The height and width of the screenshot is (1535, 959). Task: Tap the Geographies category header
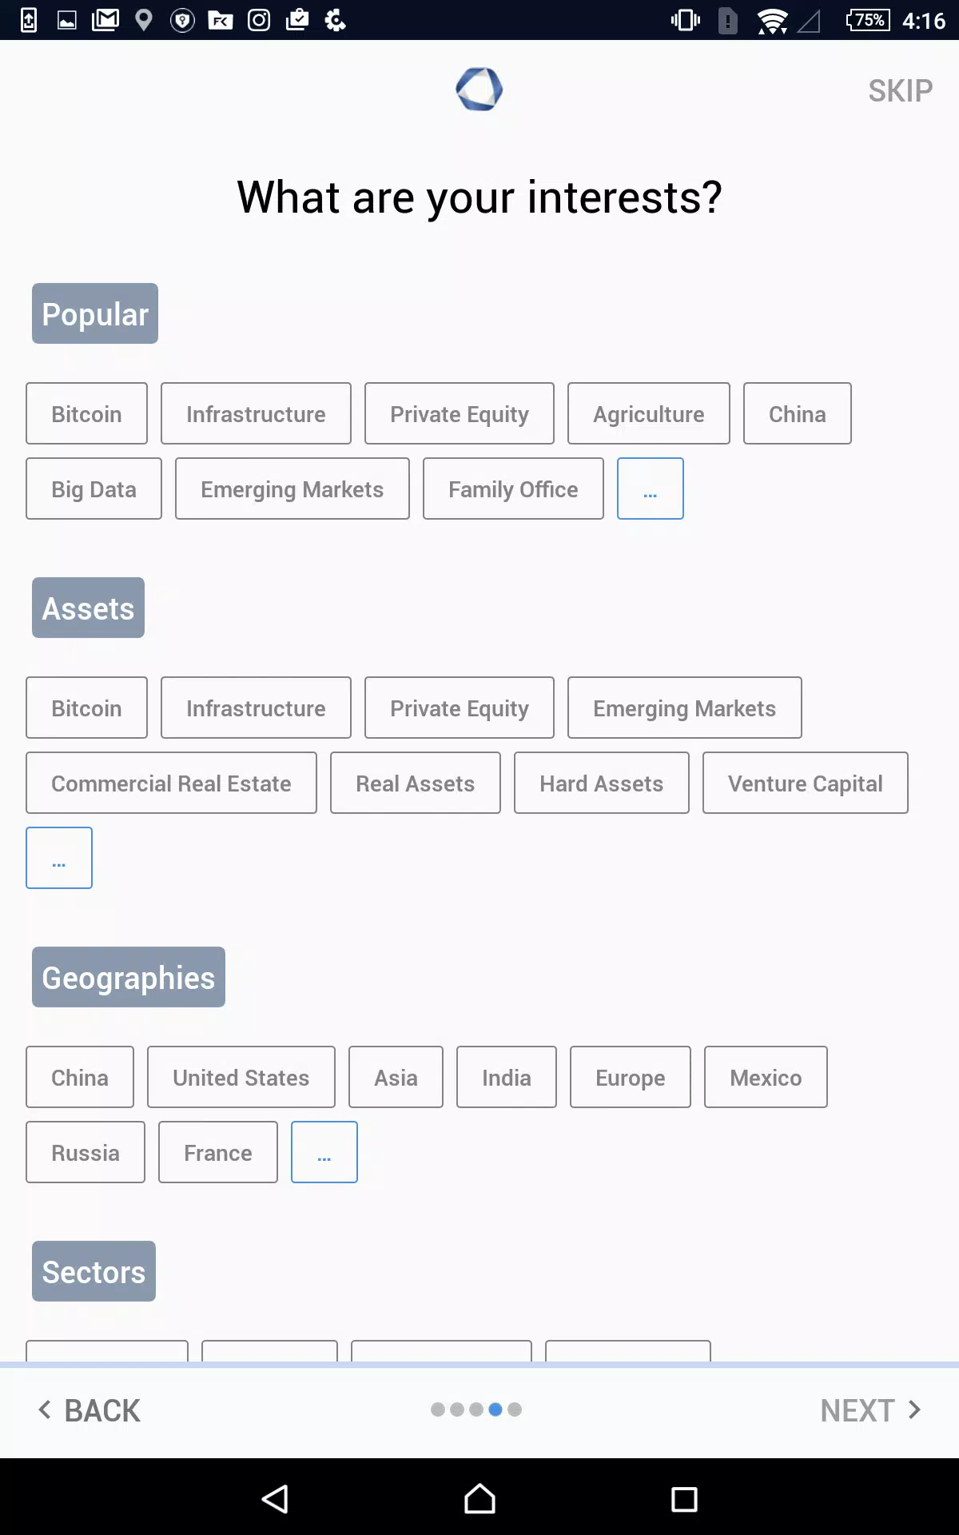(x=129, y=977)
